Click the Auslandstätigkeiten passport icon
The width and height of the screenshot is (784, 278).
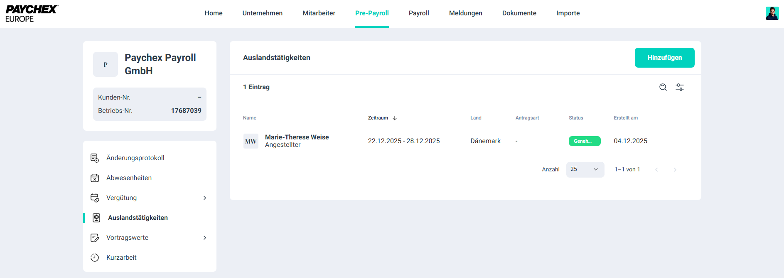pyautogui.click(x=96, y=218)
